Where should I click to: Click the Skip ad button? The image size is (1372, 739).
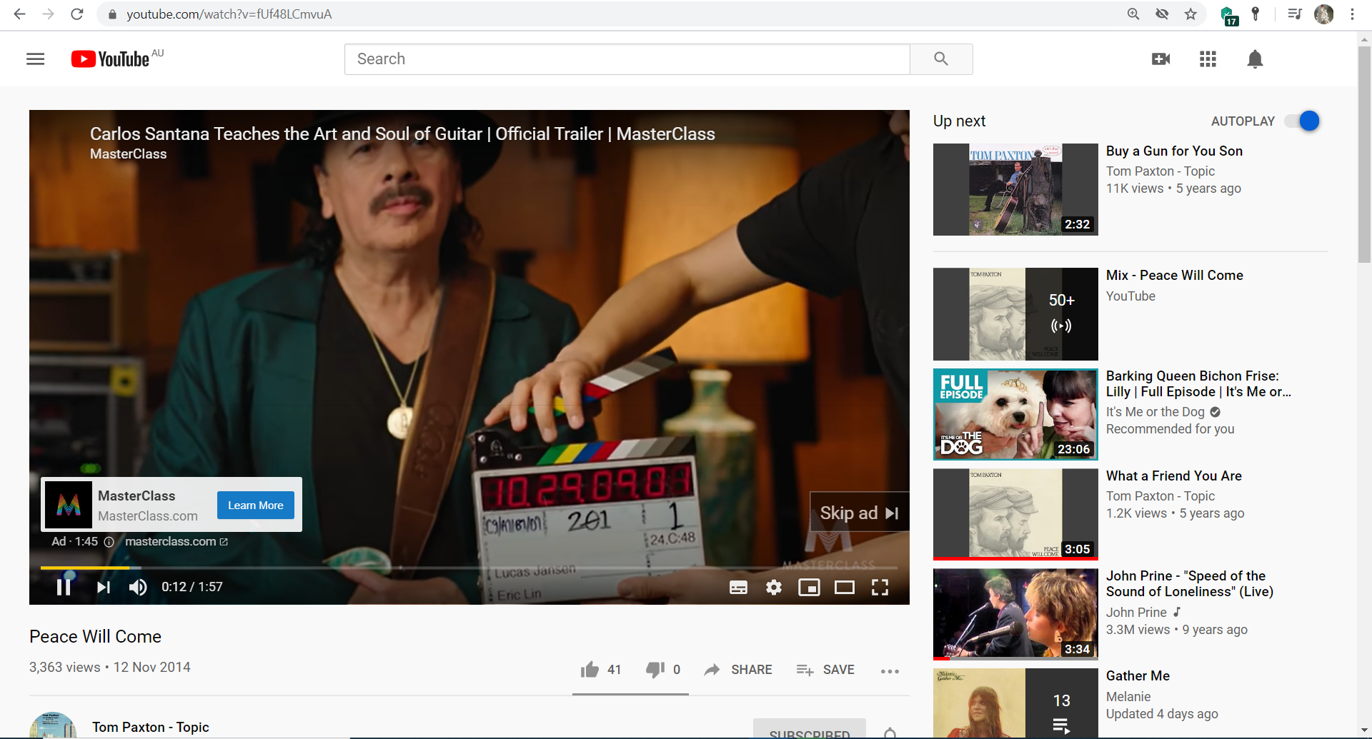859,513
